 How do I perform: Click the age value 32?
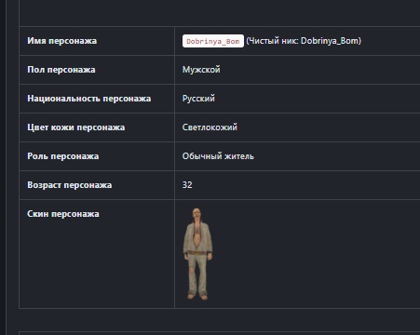point(187,185)
